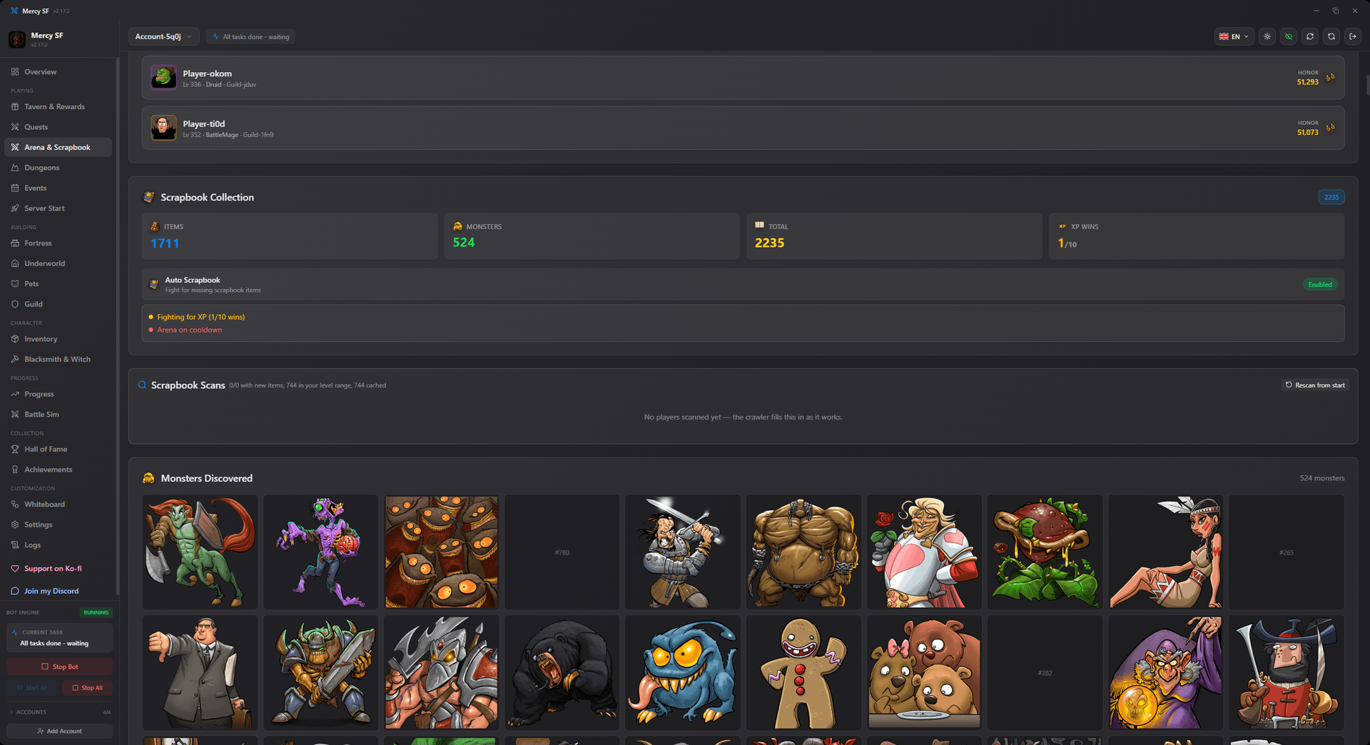Click the 2235 badge in Scrapbook Collection

click(x=1331, y=198)
